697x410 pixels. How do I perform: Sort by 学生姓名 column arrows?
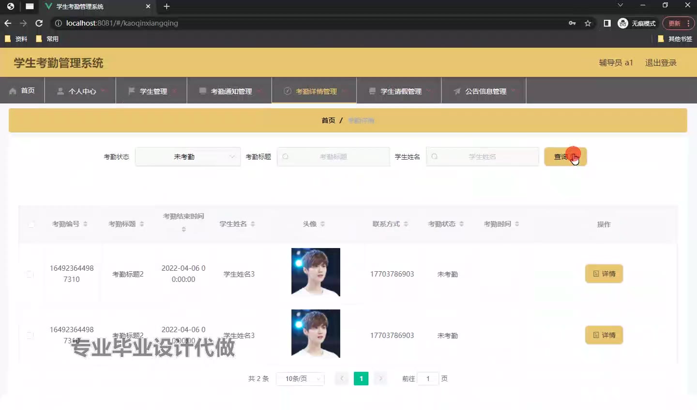click(253, 224)
